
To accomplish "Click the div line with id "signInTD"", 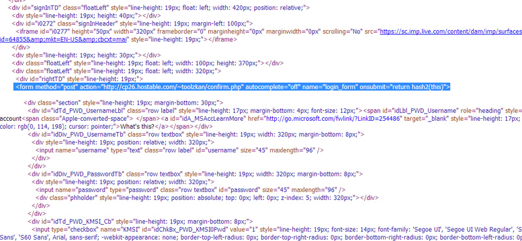I will pos(159,8).
